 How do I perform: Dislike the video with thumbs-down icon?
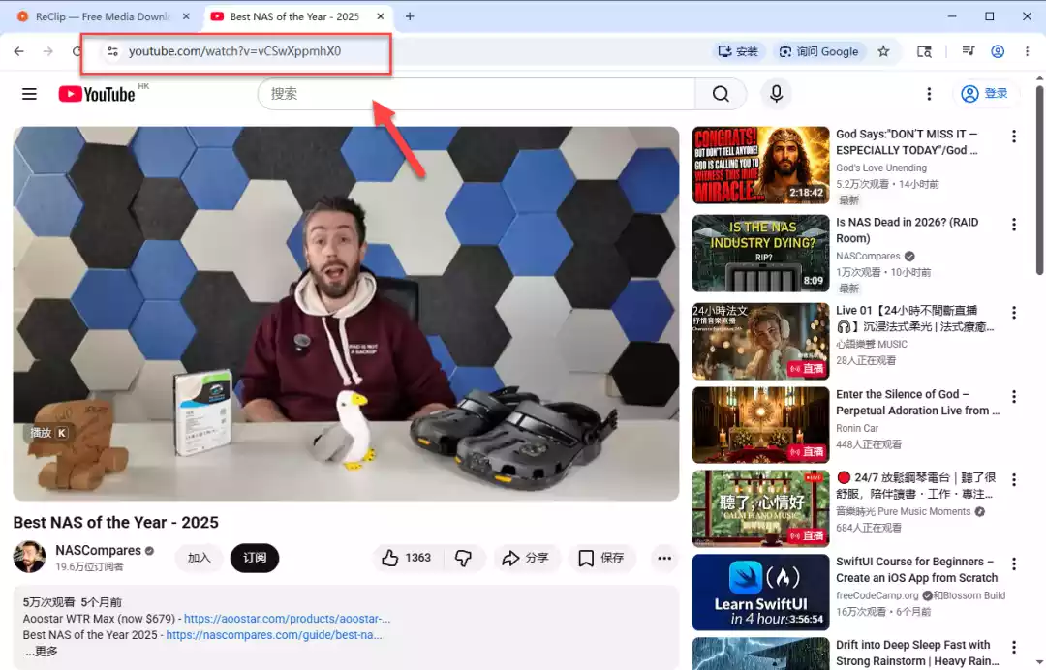click(x=464, y=558)
